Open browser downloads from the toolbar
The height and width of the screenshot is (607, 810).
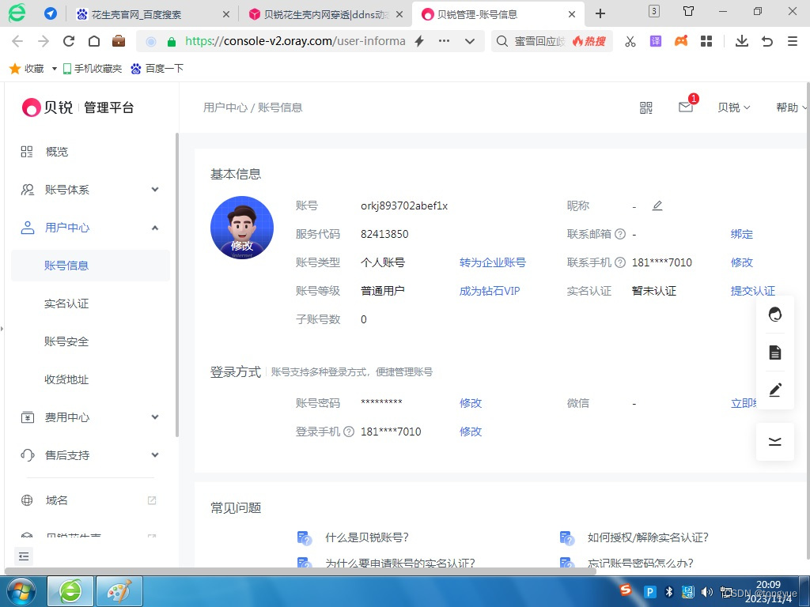point(742,40)
